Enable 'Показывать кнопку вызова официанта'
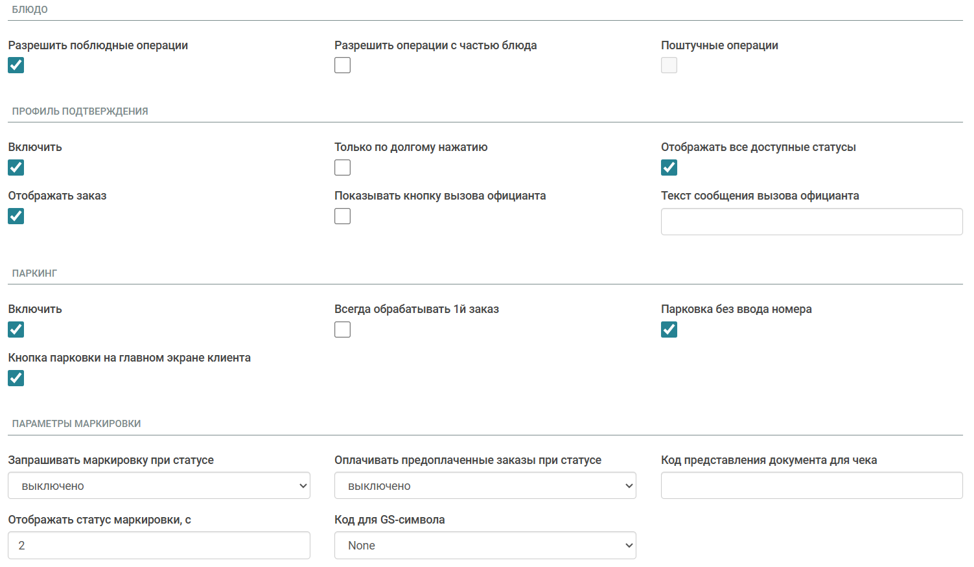The width and height of the screenshot is (974, 567). pos(343,216)
